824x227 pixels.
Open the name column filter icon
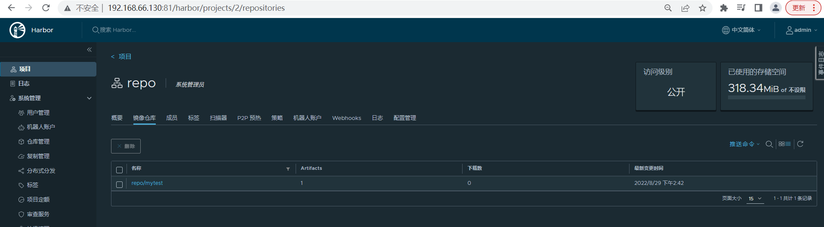tap(288, 169)
